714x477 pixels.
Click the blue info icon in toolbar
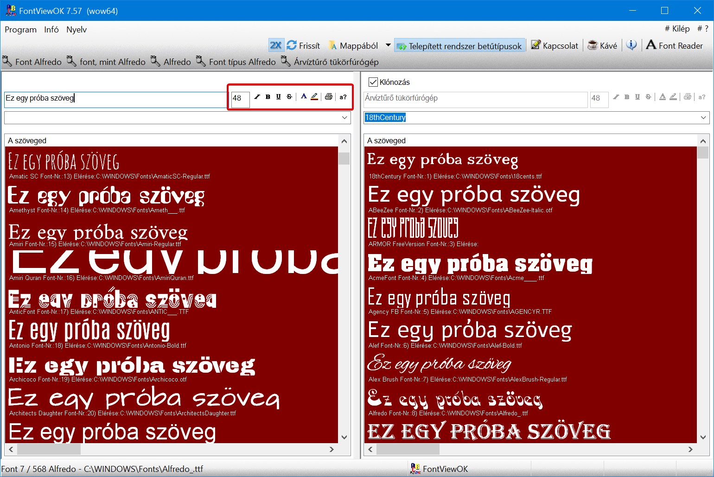(631, 45)
